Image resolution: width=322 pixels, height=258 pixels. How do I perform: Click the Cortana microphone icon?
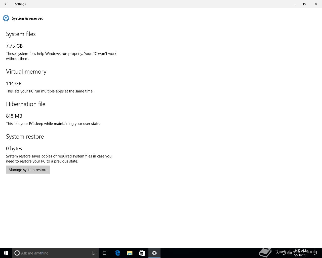click(93, 253)
